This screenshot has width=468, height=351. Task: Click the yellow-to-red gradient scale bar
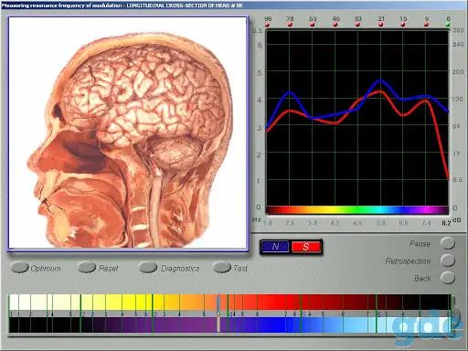pyautogui.click(x=230, y=303)
